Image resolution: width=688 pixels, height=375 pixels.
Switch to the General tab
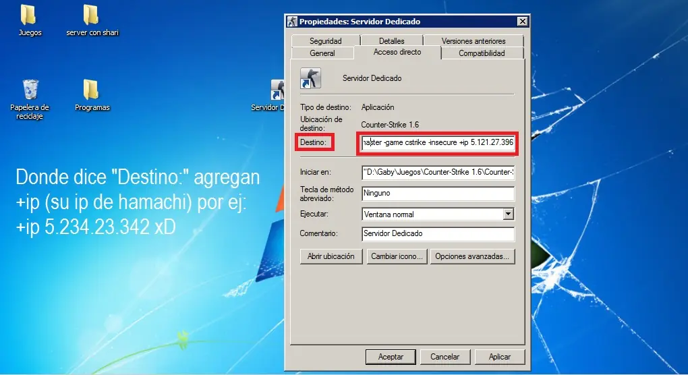tap(322, 53)
